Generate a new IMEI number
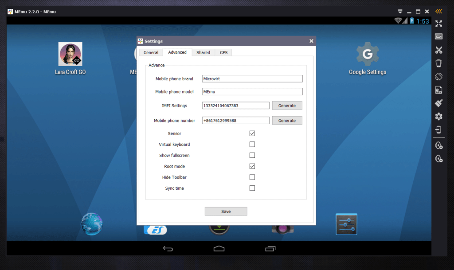 point(287,106)
